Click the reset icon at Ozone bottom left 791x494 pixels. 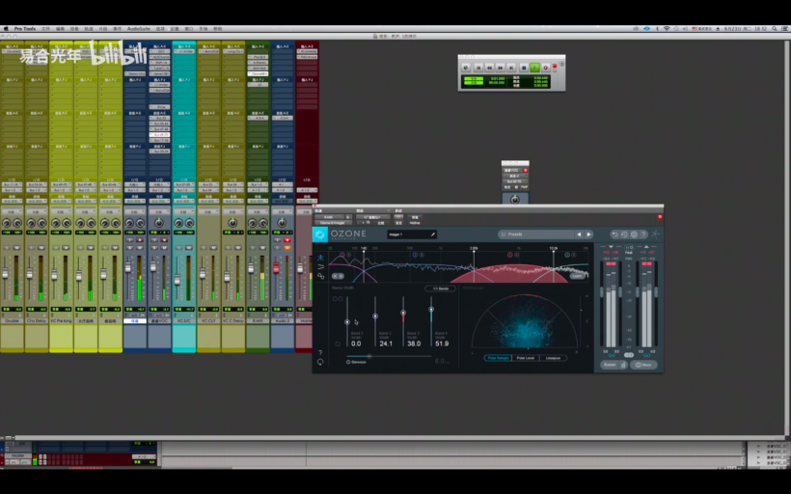(x=320, y=362)
